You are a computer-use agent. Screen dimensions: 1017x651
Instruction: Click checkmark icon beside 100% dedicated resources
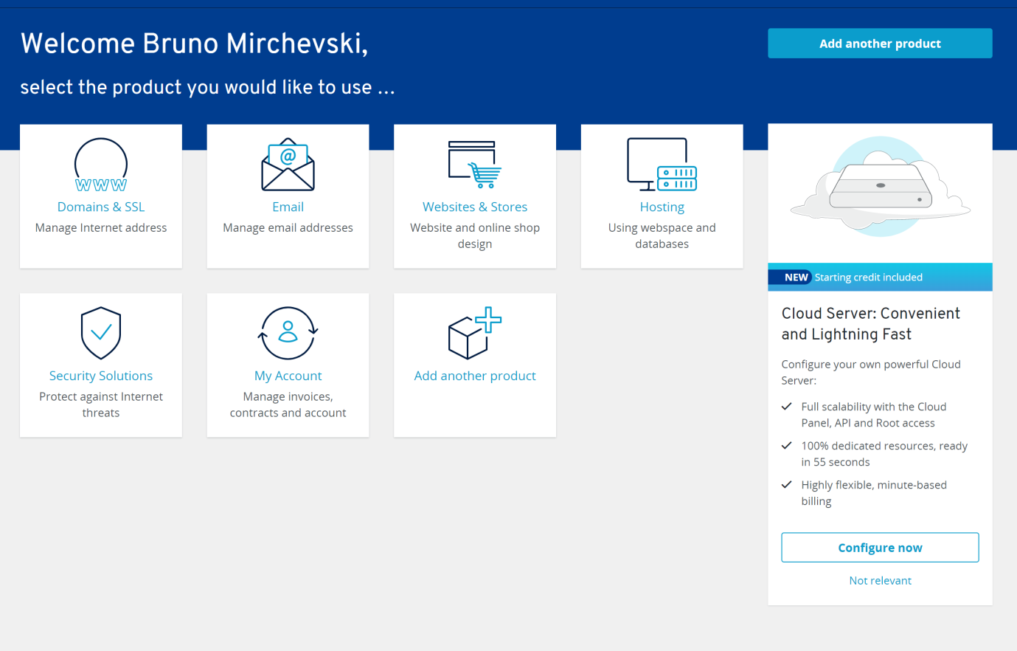[787, 446]
